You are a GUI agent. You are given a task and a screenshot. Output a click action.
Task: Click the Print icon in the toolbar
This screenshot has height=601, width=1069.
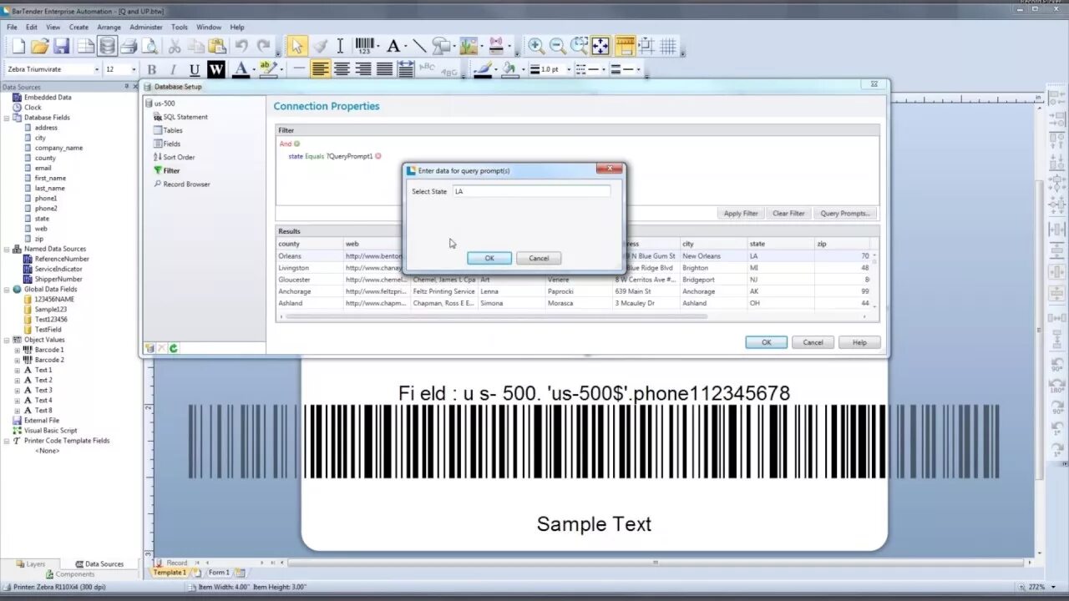click(129, 47)
